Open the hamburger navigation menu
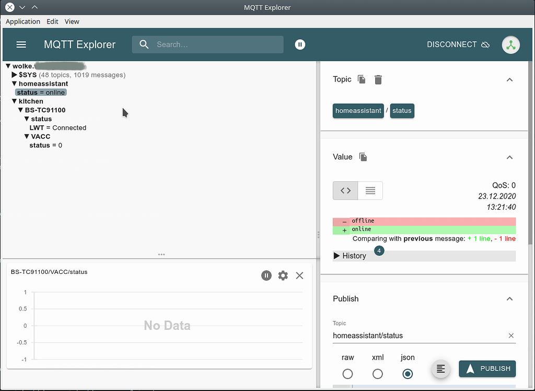The height and width of the screenshot is (391, 535). (x=21, y=44)
